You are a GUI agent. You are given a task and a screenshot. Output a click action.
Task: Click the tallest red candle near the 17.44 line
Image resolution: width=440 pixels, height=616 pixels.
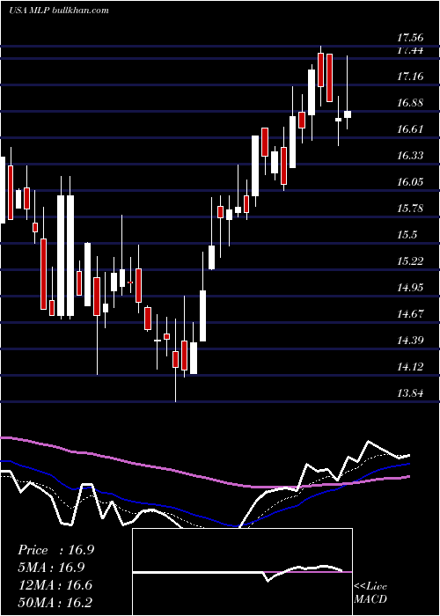pyautogui.click(x=330, y=77)
